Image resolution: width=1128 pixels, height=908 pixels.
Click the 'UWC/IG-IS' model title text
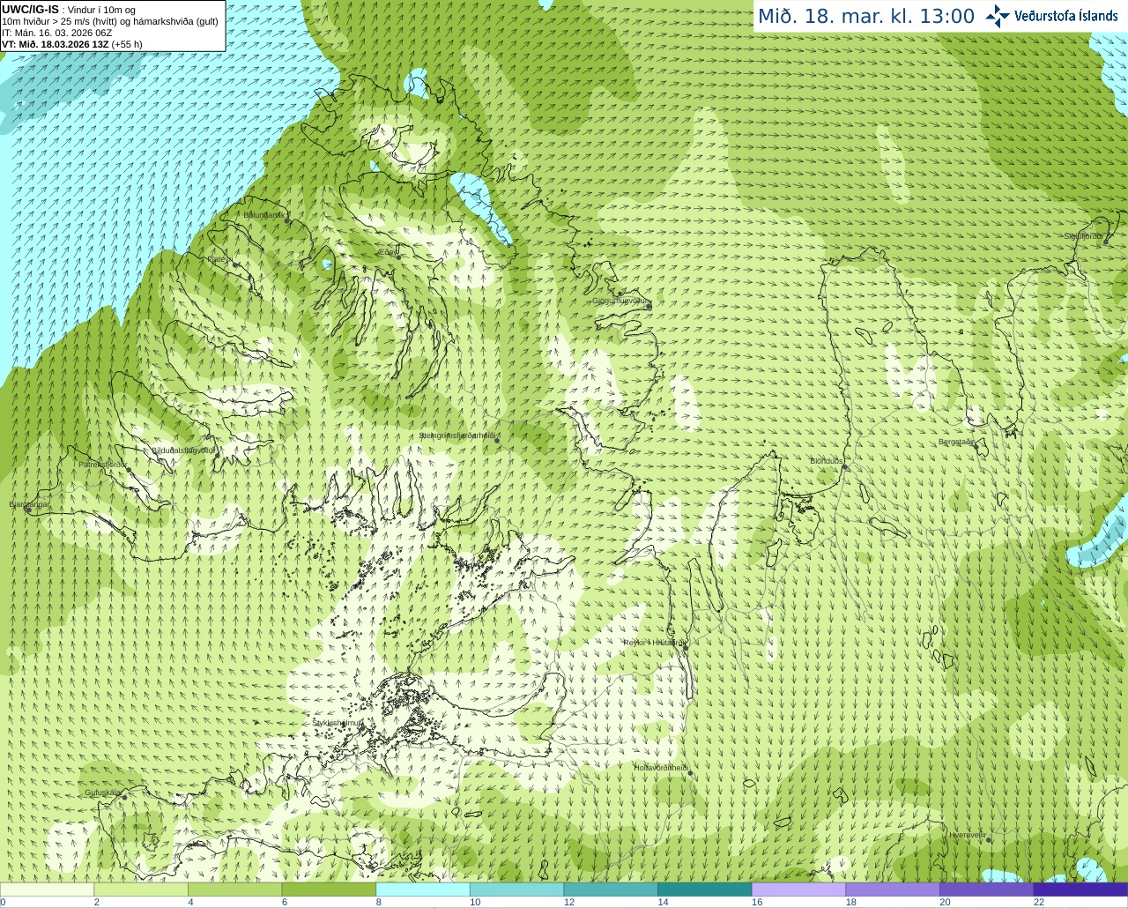(x=30, y=10)
